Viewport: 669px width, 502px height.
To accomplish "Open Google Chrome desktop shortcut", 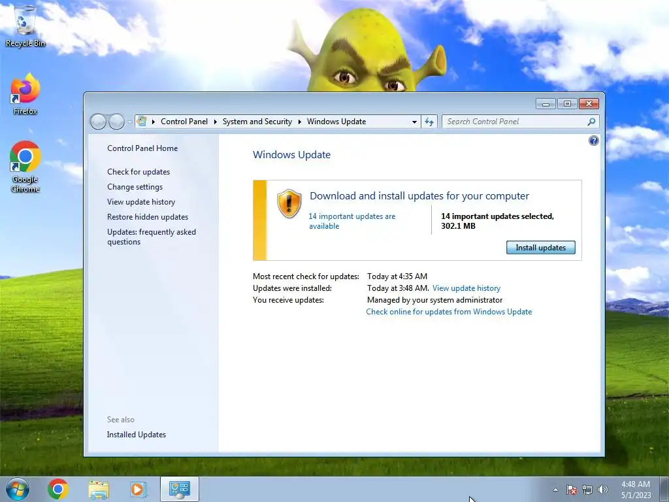I will point(25,167).
